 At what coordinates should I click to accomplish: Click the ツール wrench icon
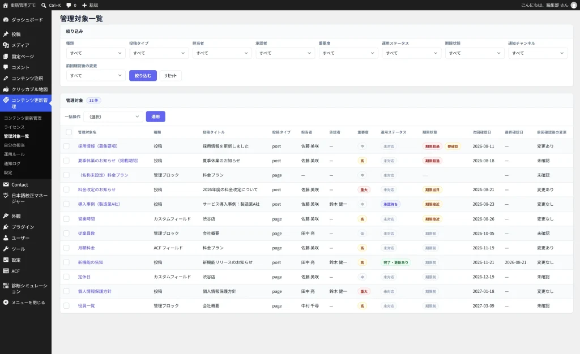pos(6,249)
